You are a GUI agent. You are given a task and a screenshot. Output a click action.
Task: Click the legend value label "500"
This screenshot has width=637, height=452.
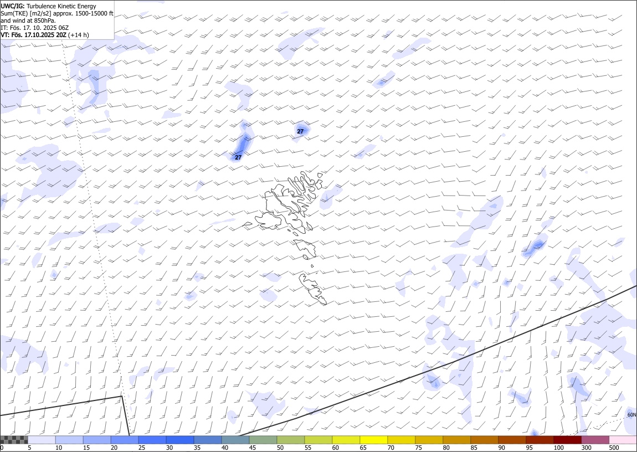(614, 448)
